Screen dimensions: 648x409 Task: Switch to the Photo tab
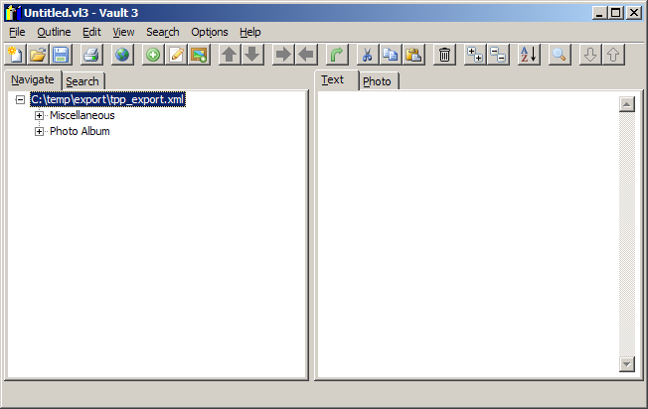[x=377, y=81]
